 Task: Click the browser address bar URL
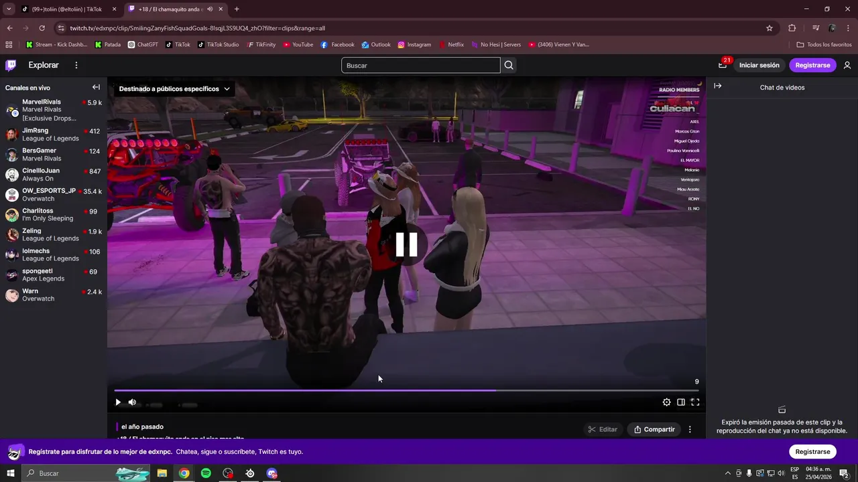pyautogui.click(x=198, y=28)
